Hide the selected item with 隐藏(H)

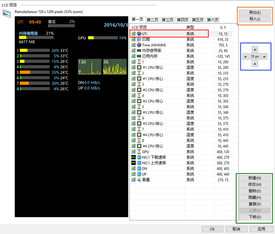[x=255, y=197]
